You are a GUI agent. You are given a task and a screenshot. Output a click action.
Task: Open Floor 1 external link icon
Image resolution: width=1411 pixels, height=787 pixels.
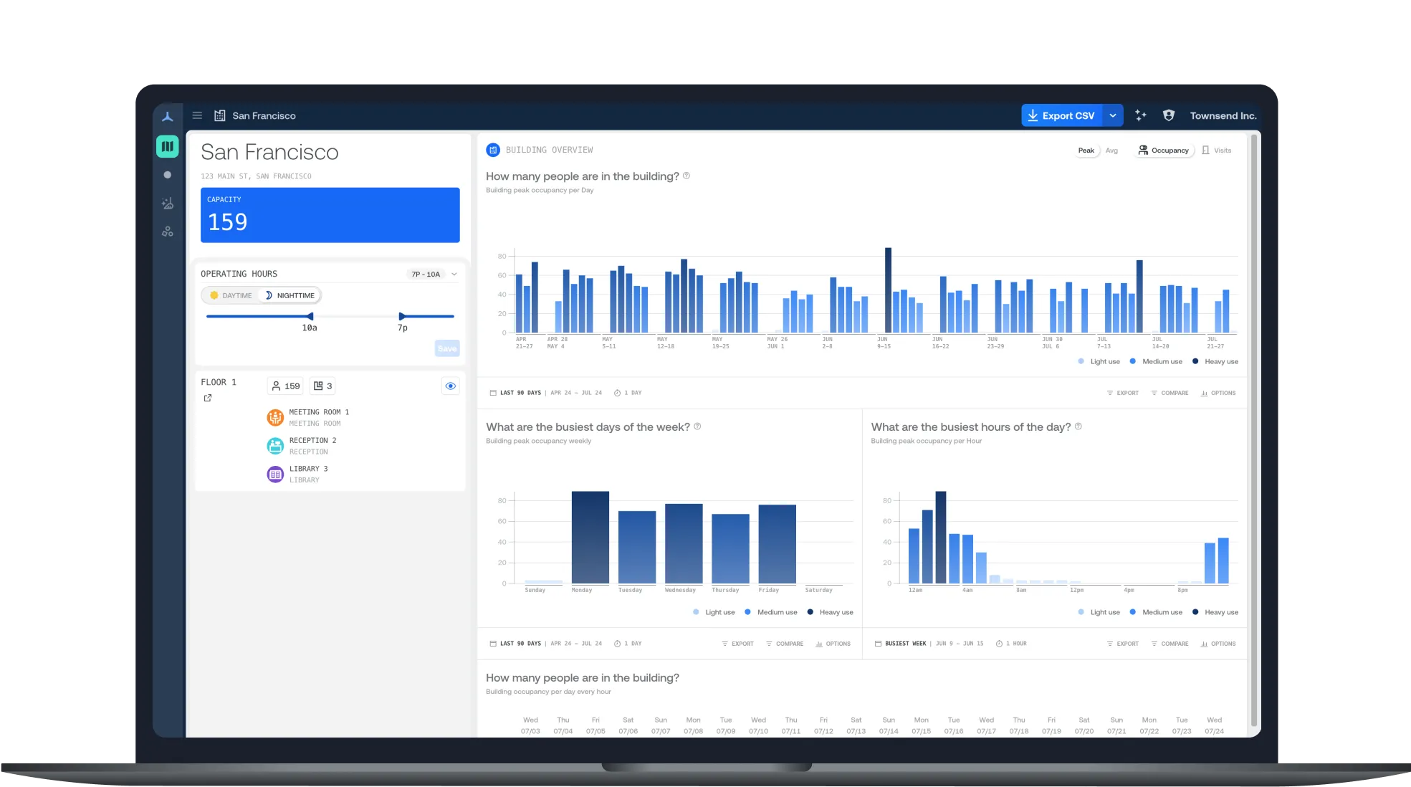point(208,398)
